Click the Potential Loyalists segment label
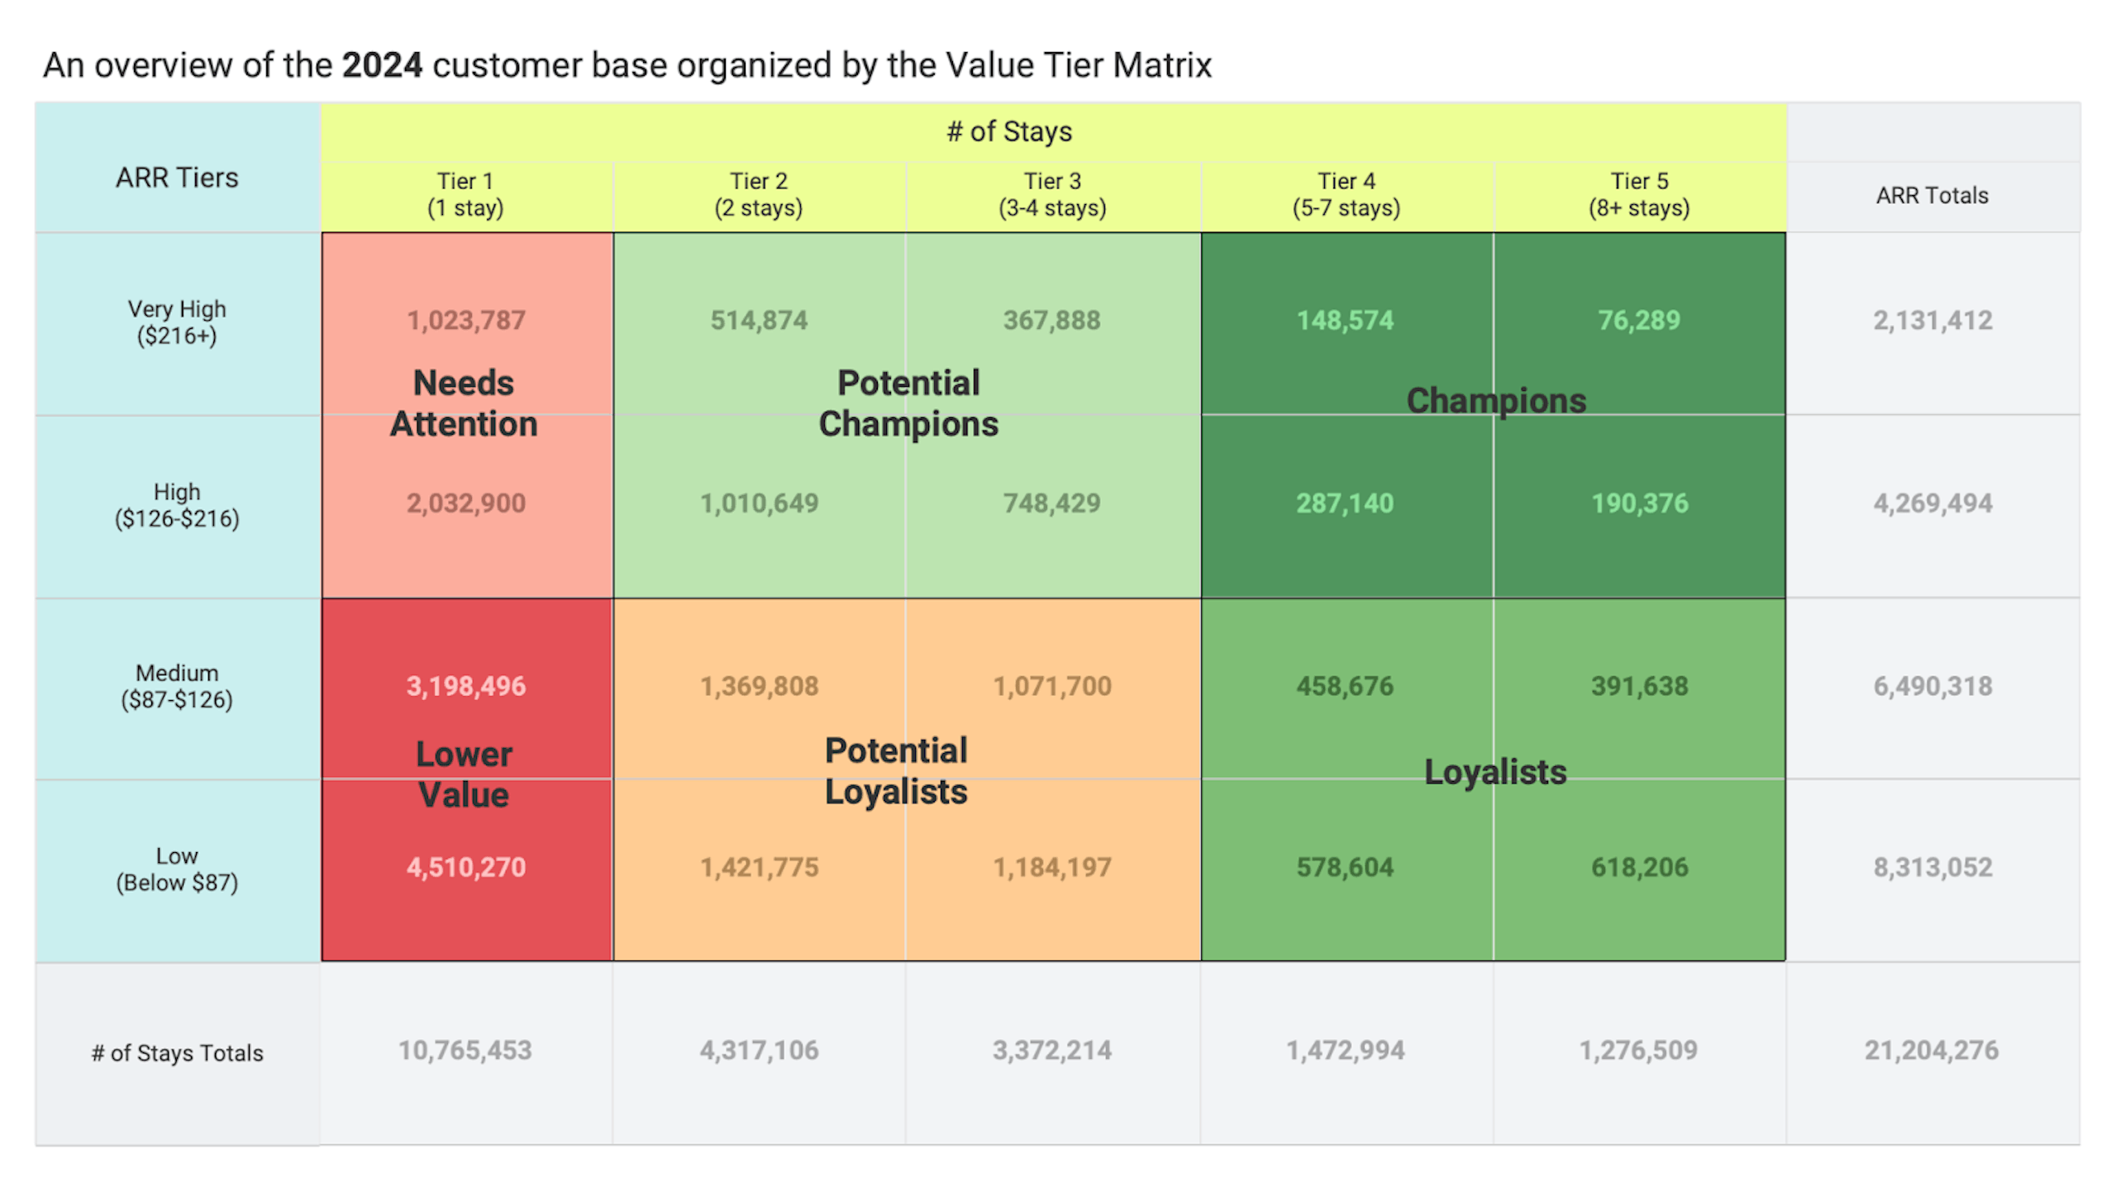 (896, 771)
